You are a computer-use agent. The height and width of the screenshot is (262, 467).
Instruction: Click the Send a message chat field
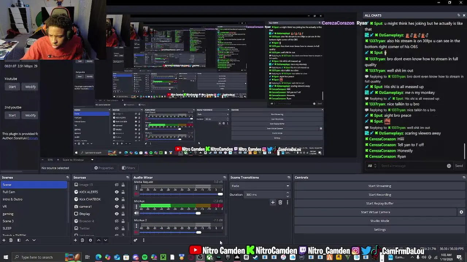pyautogui.click(x=412, y=166)
